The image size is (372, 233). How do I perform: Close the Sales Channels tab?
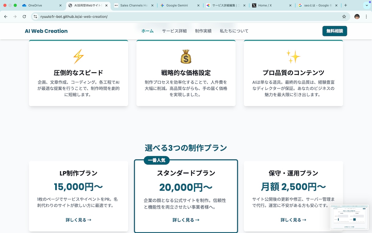[x=153, y=5]
